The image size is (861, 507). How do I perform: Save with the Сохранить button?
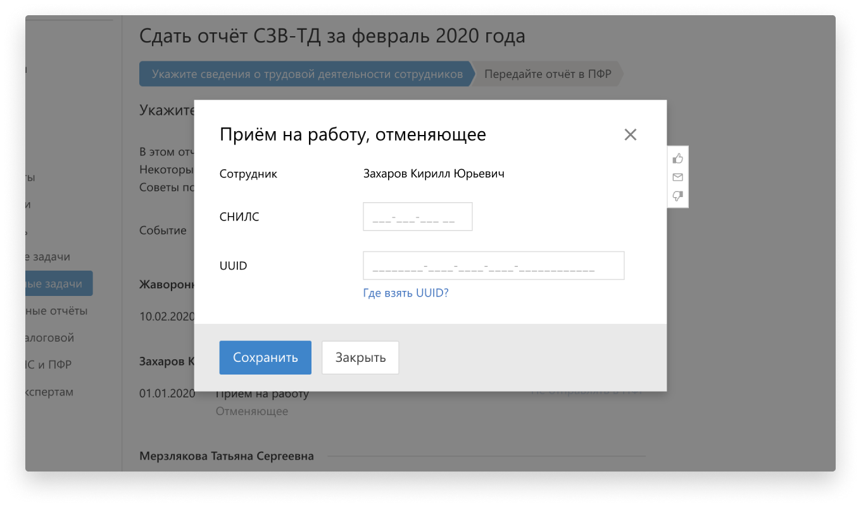(265, 357)
